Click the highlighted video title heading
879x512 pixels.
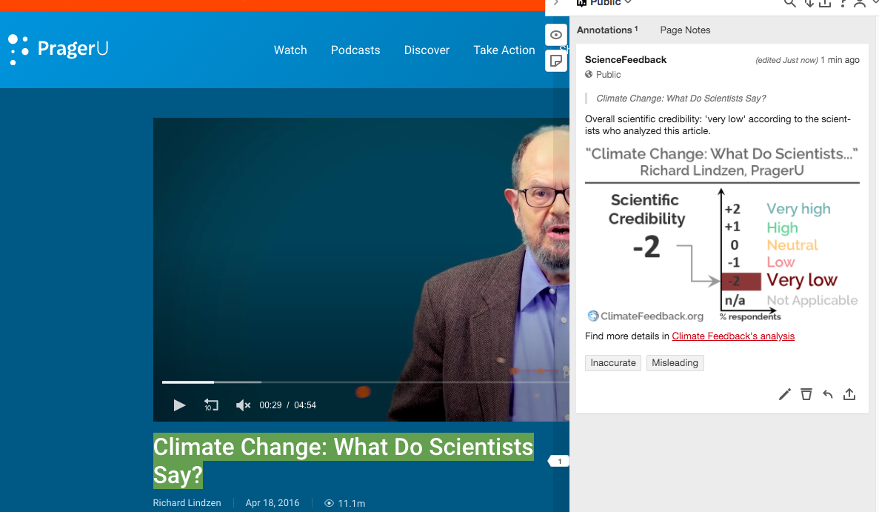click(x=343, y=461)
